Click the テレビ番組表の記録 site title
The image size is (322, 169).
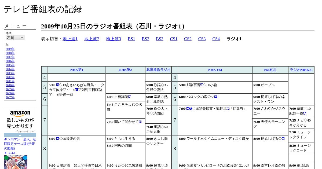(43, 9)
